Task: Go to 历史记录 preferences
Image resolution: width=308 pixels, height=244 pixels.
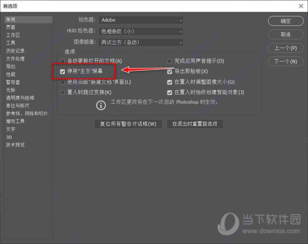Action: tap(15, 51)
